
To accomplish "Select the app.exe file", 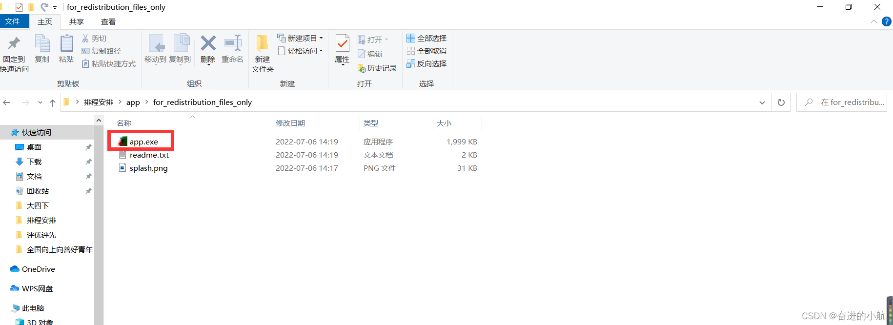I will [144, 142].
